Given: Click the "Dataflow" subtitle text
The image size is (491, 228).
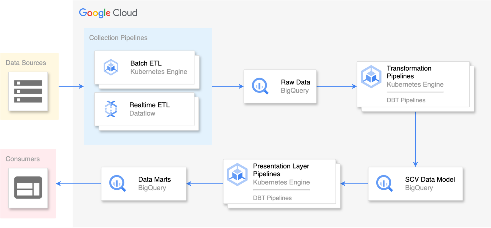Looking at the screenshot, I should pos(142,113).
